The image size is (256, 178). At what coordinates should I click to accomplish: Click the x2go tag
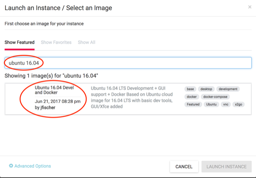238,104
